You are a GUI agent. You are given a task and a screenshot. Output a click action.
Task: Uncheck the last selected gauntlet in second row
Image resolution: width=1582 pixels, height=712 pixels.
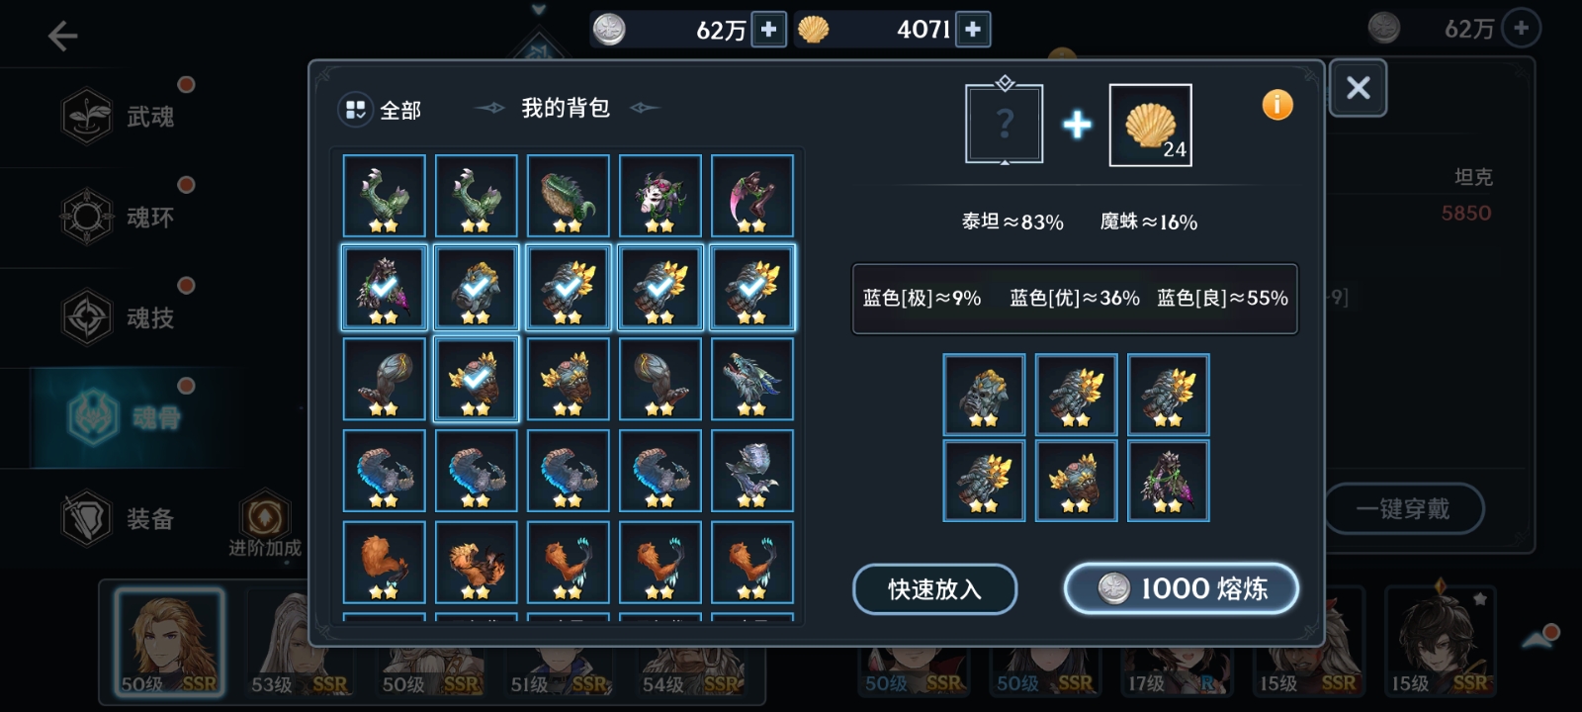pos(752,287)
